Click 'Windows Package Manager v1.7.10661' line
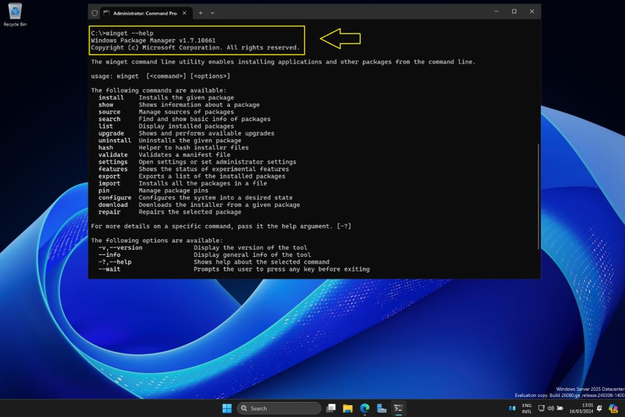Viewport: 625px width, 417px height. click(x=153, y=40)
